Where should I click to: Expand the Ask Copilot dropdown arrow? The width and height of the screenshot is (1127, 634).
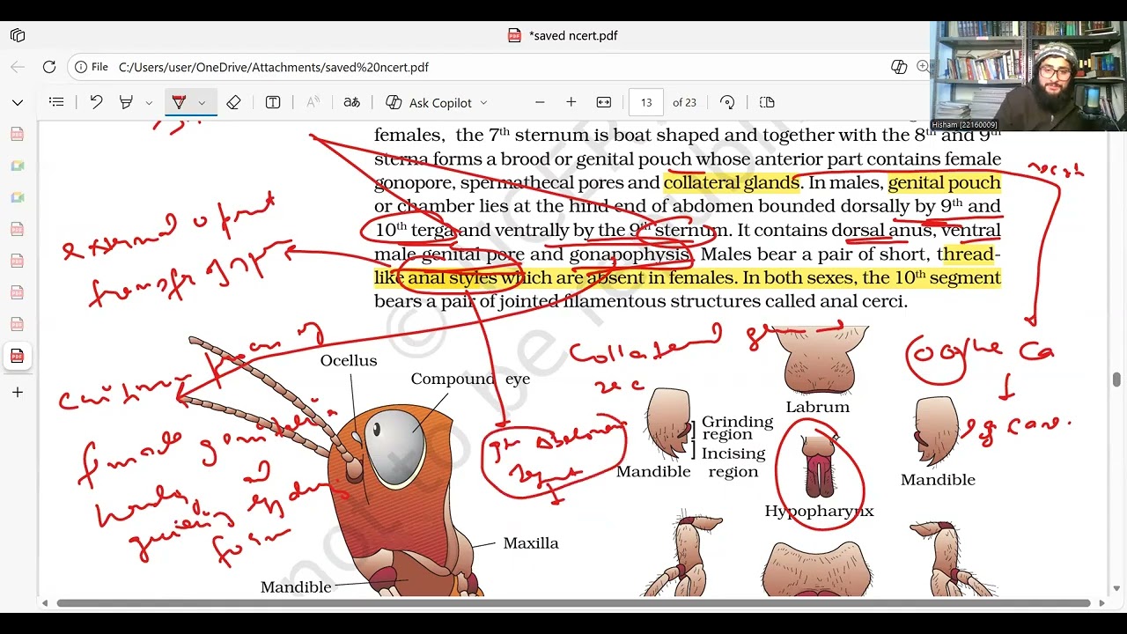click(483, 103)
